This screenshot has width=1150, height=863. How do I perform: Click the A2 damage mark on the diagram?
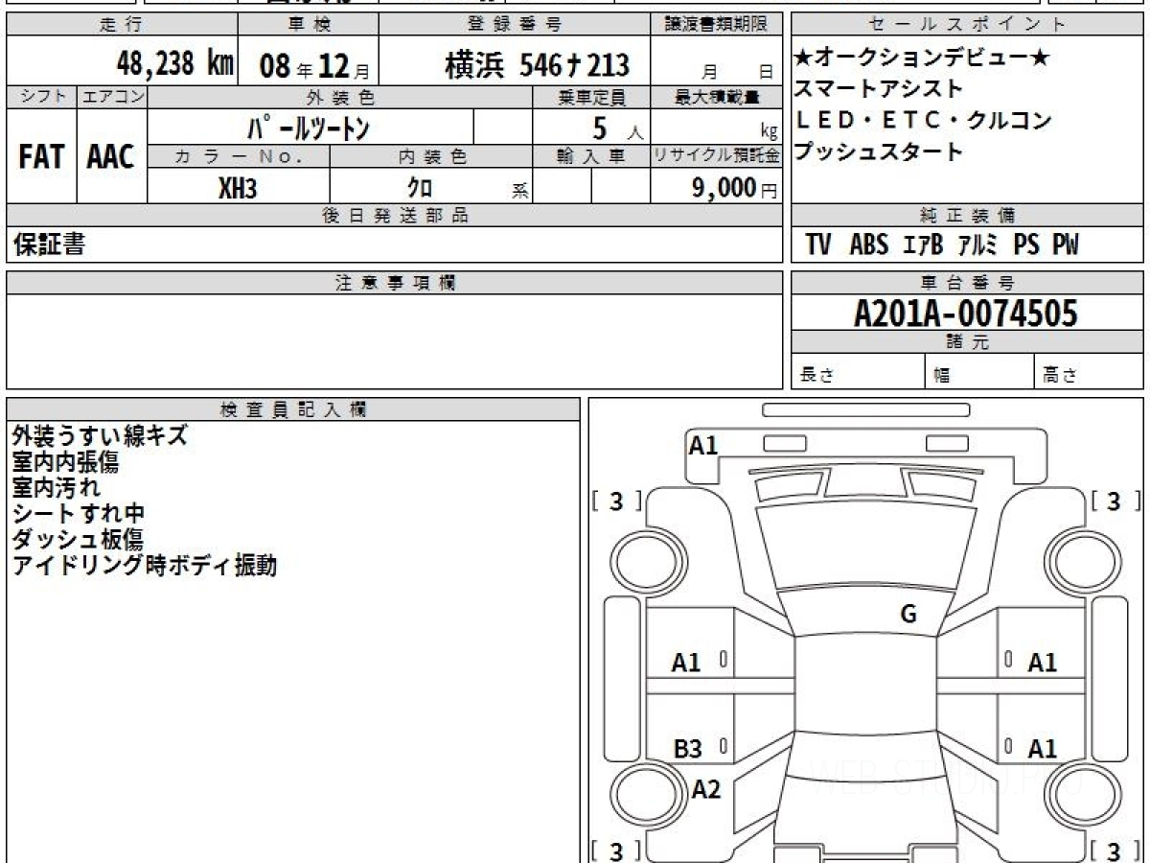click(x=706, y=789)
